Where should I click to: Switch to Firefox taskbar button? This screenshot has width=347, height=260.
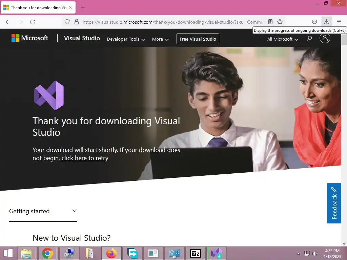(x=111, y=253)
